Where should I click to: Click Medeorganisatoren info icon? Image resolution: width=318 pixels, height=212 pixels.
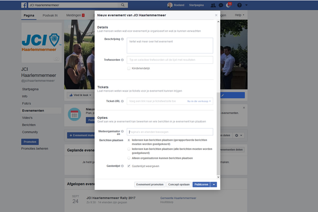pyautogui.click(x=122, y=131)
